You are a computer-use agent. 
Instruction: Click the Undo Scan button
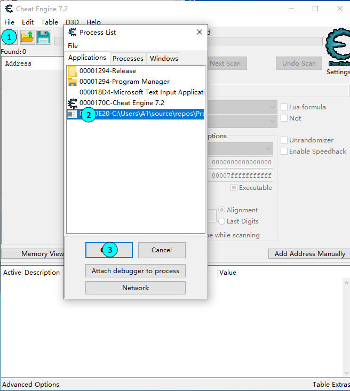point(299,63)
